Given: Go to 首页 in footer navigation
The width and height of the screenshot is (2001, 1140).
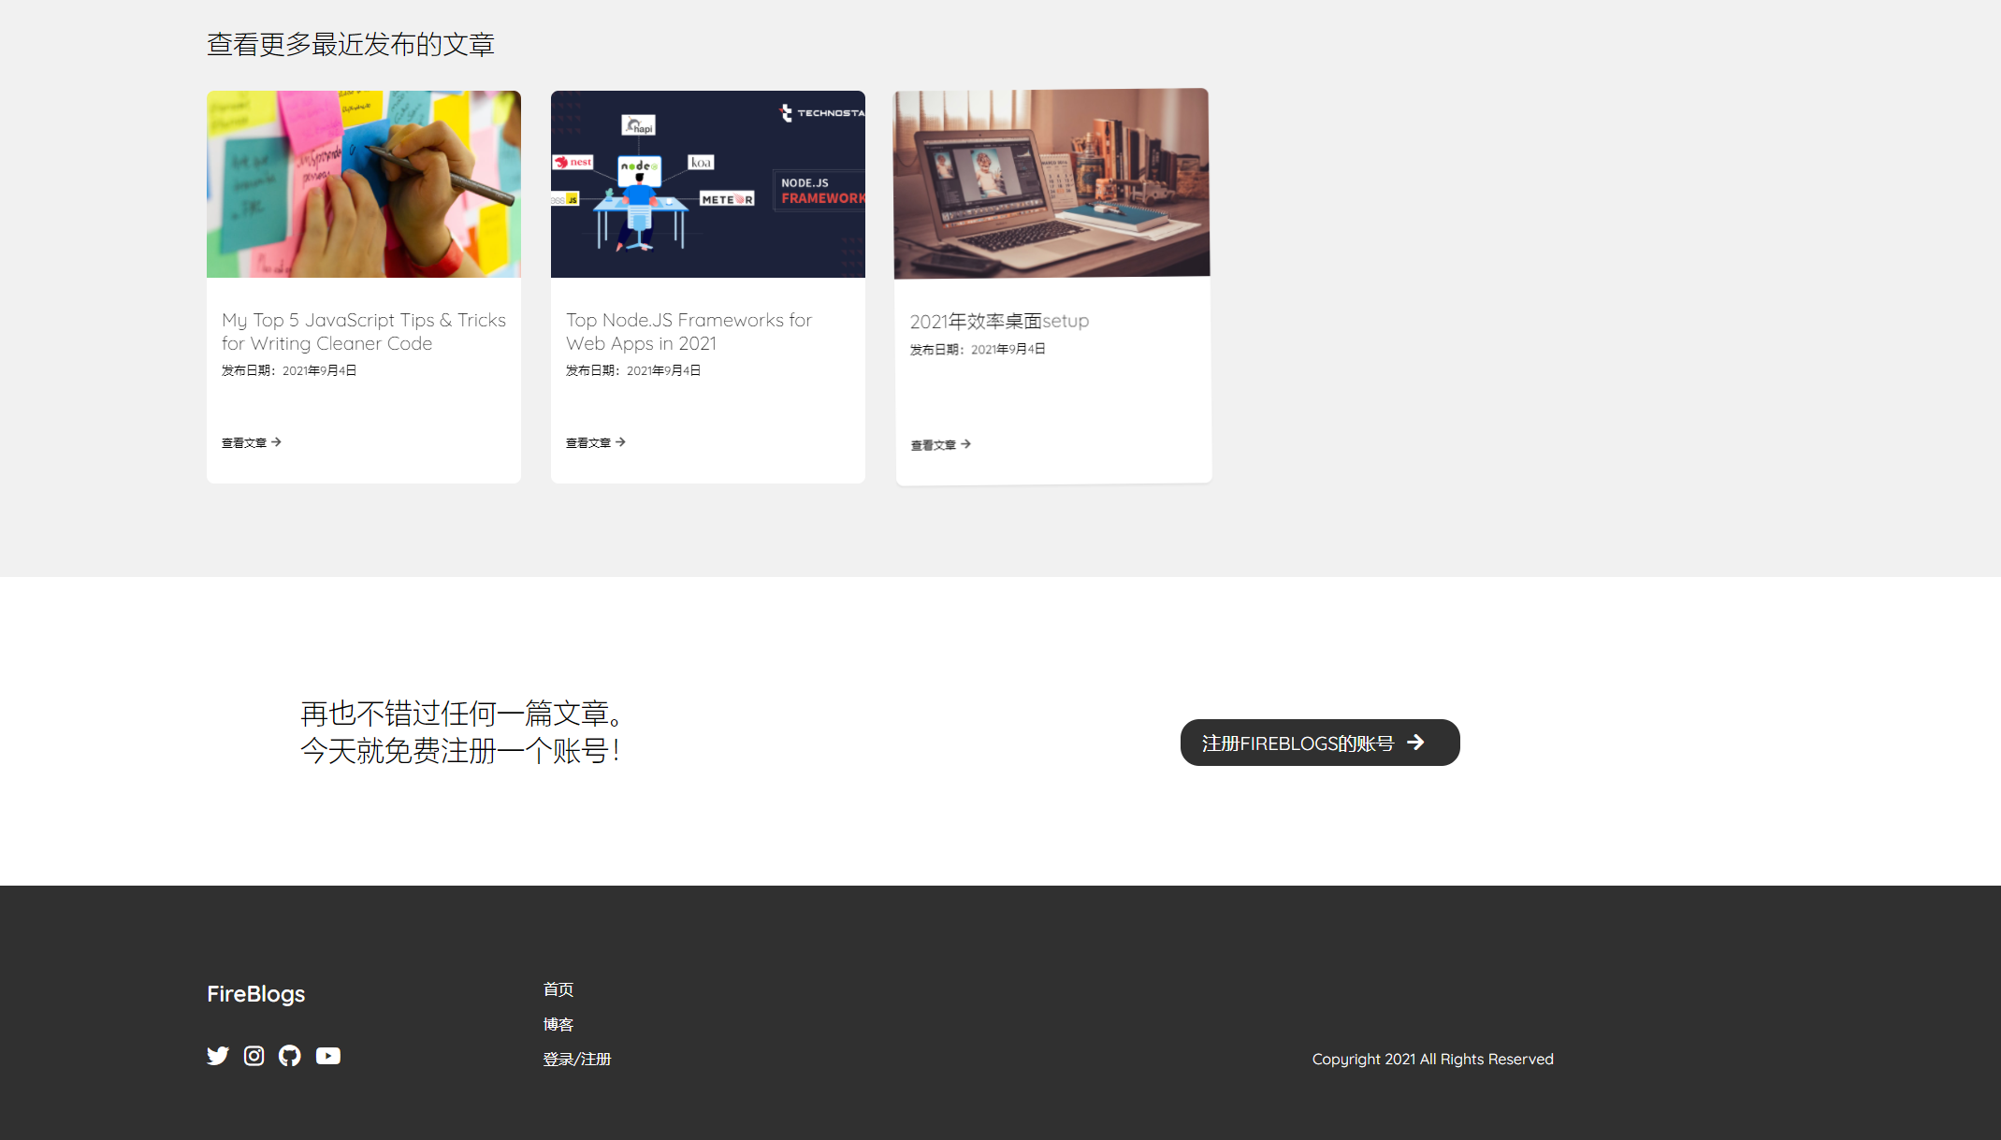Looking at the screenshot, I should (x=558, y=989).
